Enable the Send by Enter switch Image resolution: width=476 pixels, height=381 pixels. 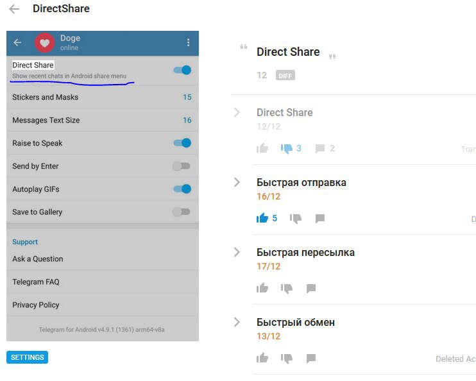[182, 165]
